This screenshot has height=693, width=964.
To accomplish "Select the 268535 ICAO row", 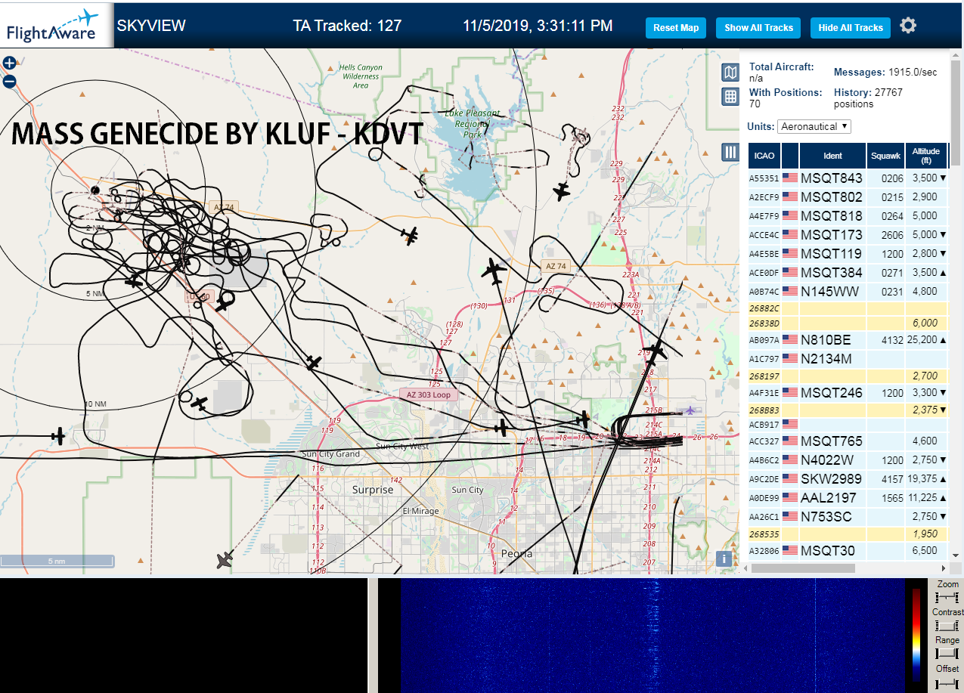I will 848,534.
